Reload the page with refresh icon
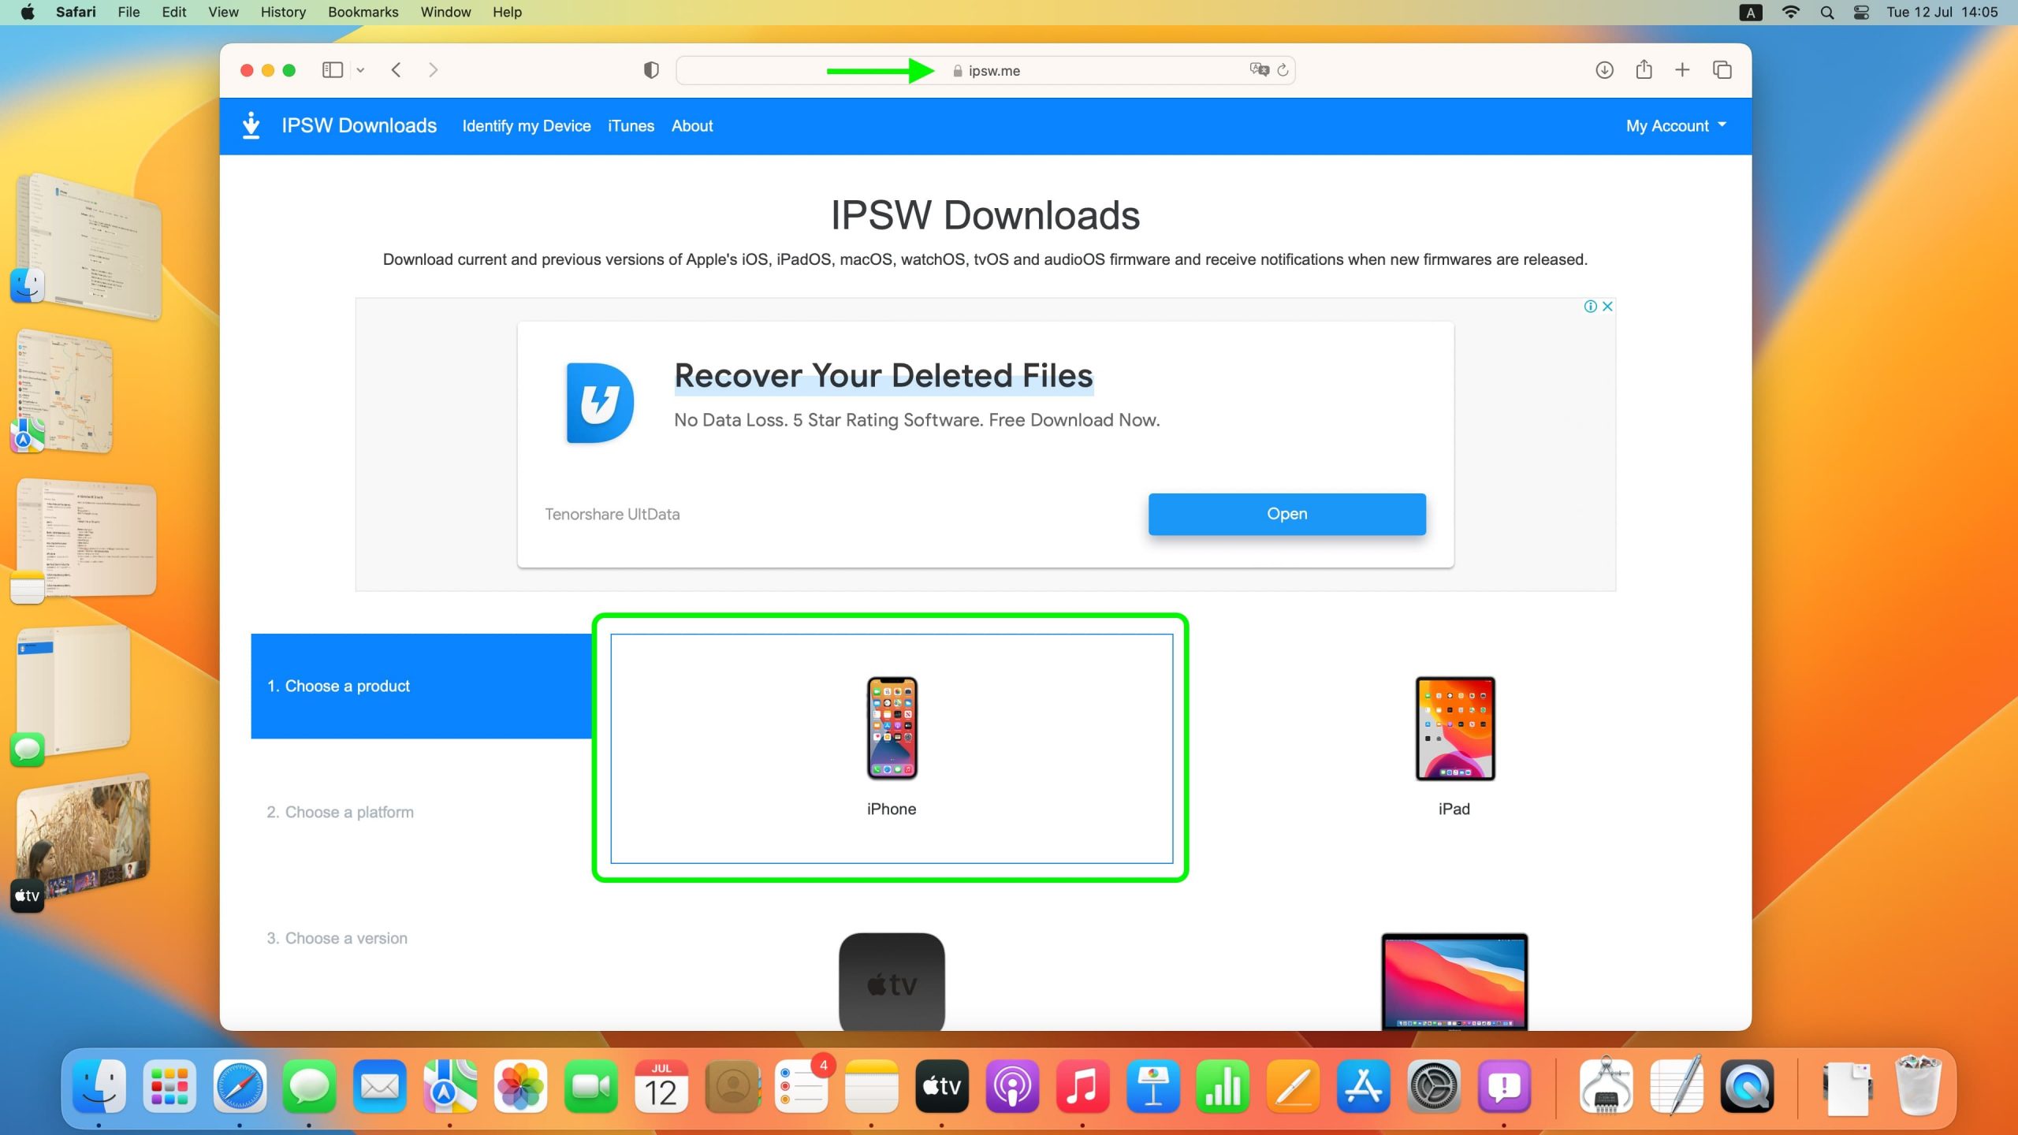This screenshot has height=1135, width=2018. point(1283,70)
